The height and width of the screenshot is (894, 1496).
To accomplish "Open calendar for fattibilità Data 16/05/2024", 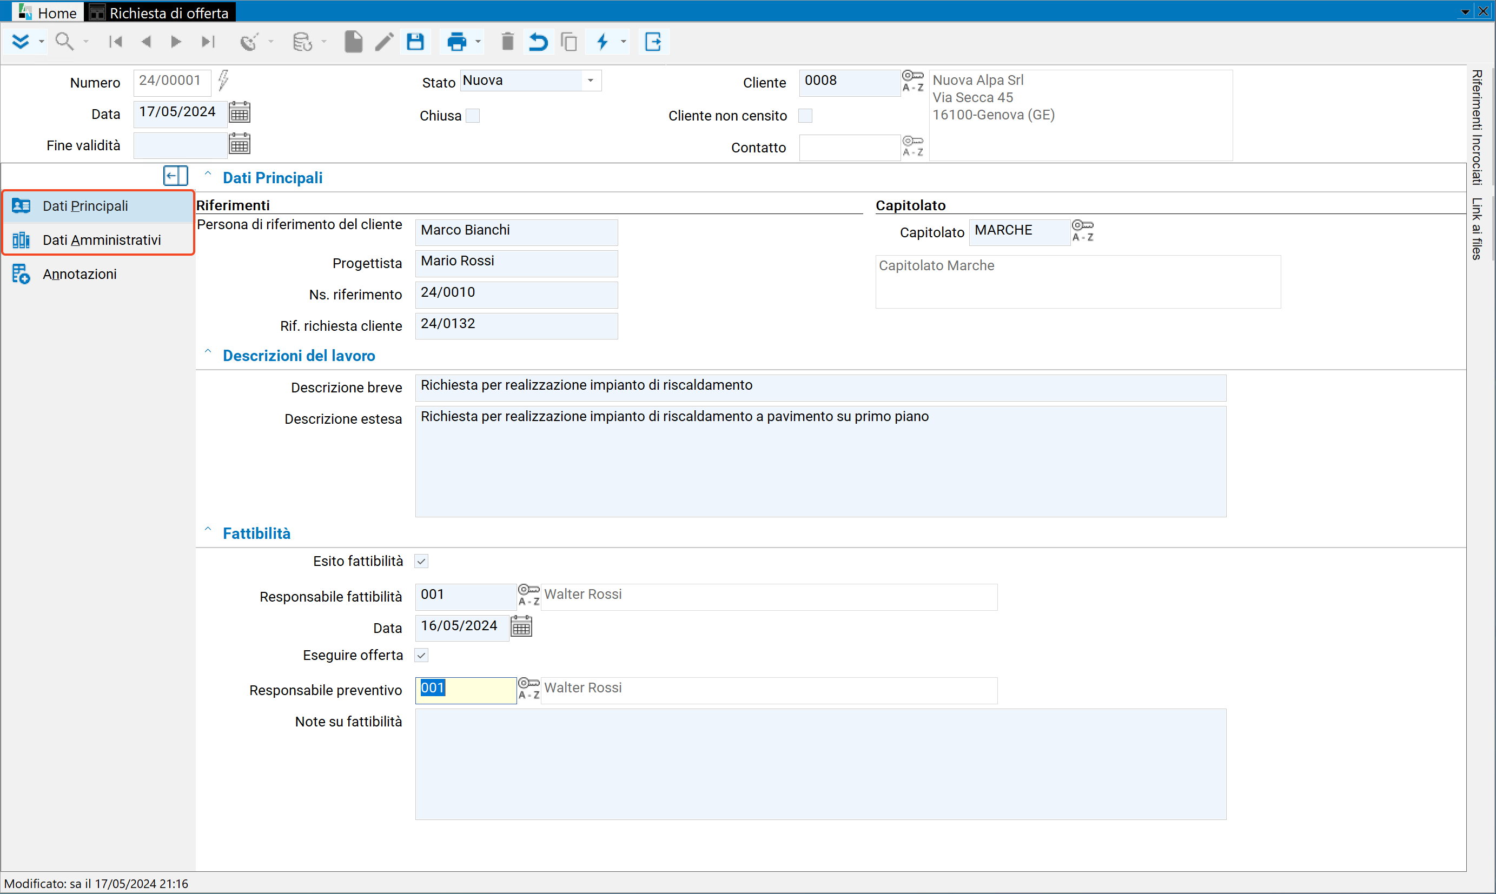I will [521, 626].
